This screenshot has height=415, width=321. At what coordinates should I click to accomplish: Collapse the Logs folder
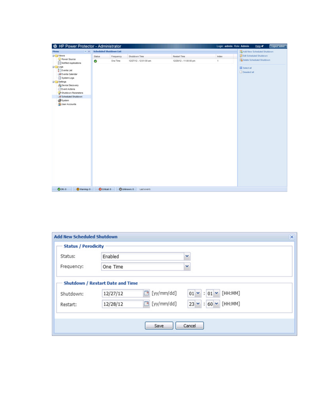coord(53,67)
